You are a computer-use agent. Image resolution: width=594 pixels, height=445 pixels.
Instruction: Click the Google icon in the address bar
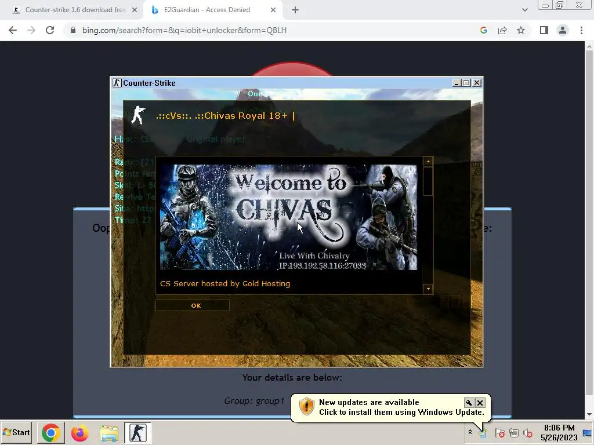(x=484, y=30)
